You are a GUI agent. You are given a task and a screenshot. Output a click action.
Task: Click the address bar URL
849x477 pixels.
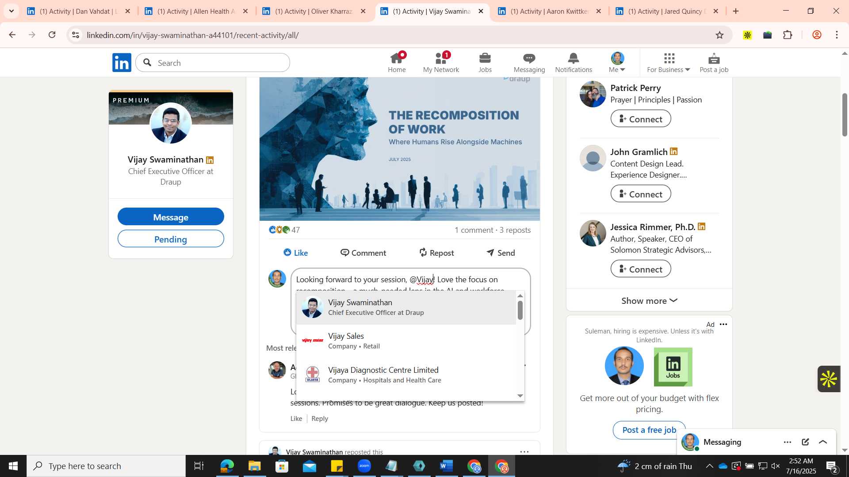tap(193, 35)
